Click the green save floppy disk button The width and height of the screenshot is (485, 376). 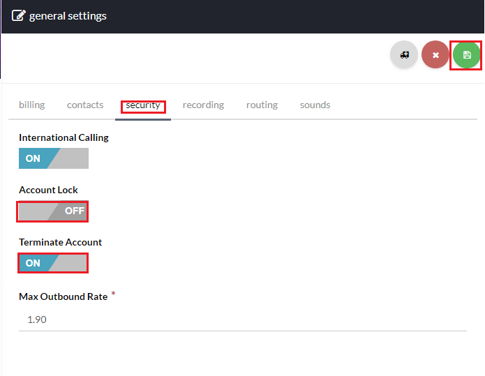467,54
